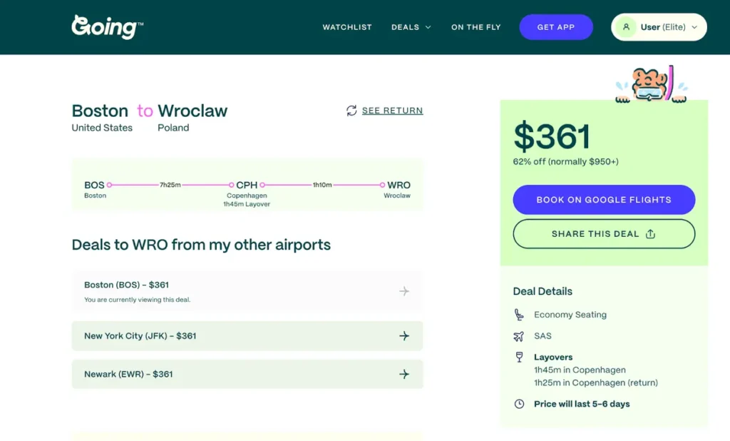Viewport: 730px width, 441px height.
Task: Click the clock icon beside price duration
Action: point(518,404)
